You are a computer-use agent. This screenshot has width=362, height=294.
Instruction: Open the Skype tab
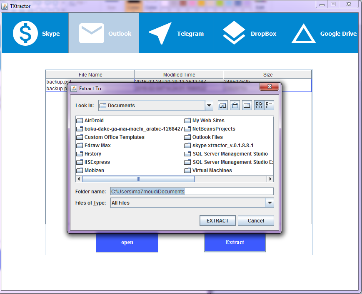pos(35,33)
